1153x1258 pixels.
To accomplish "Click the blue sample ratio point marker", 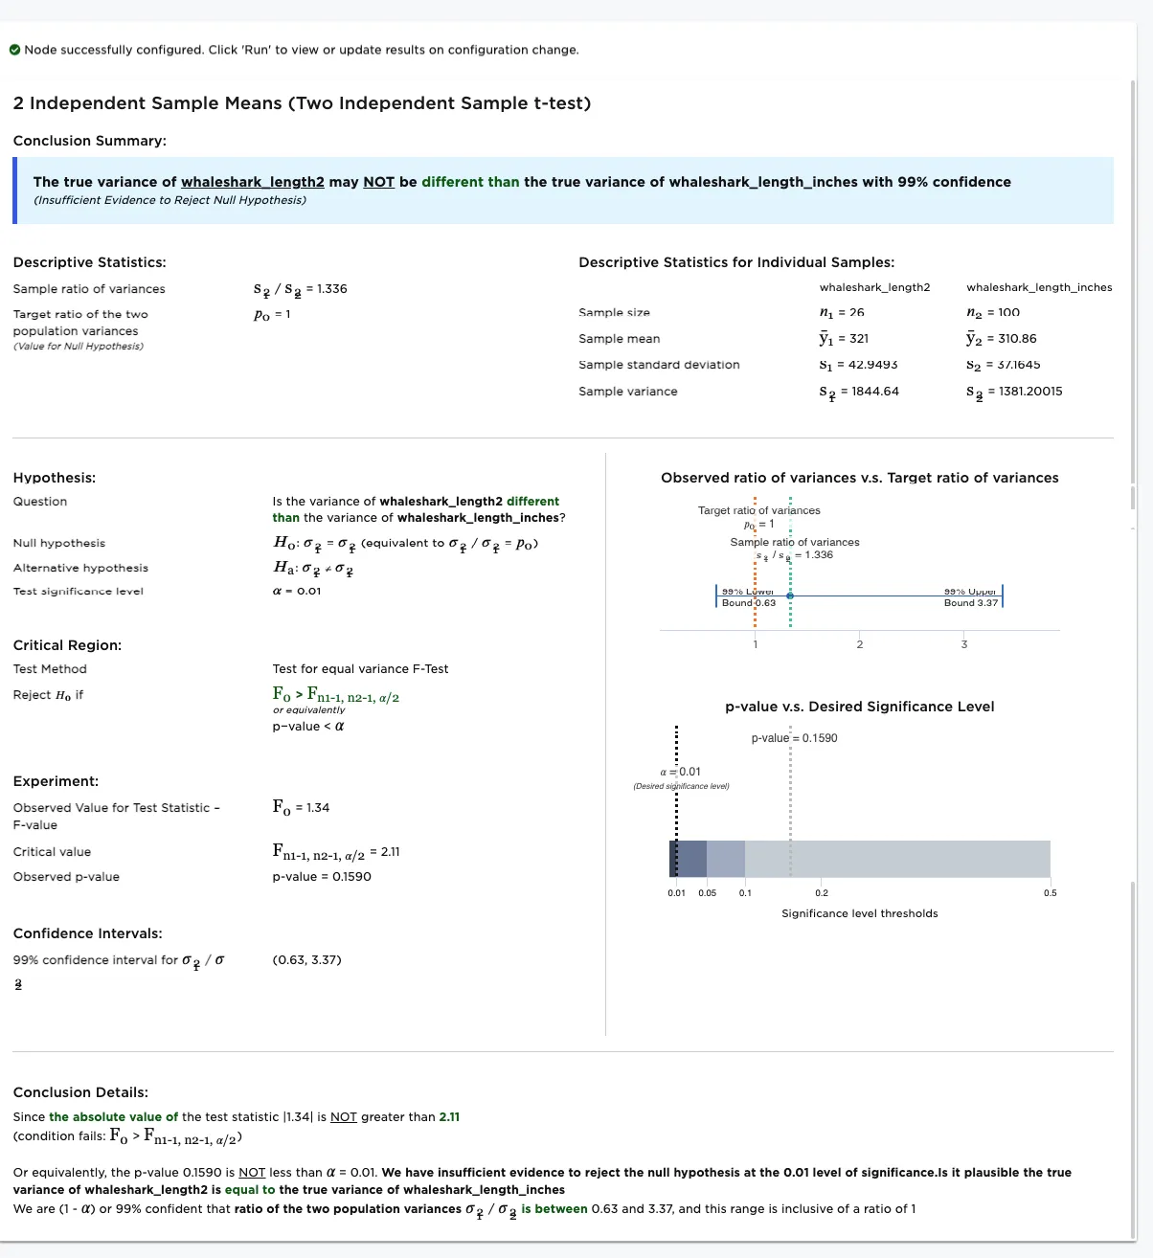I will [790, 595].
